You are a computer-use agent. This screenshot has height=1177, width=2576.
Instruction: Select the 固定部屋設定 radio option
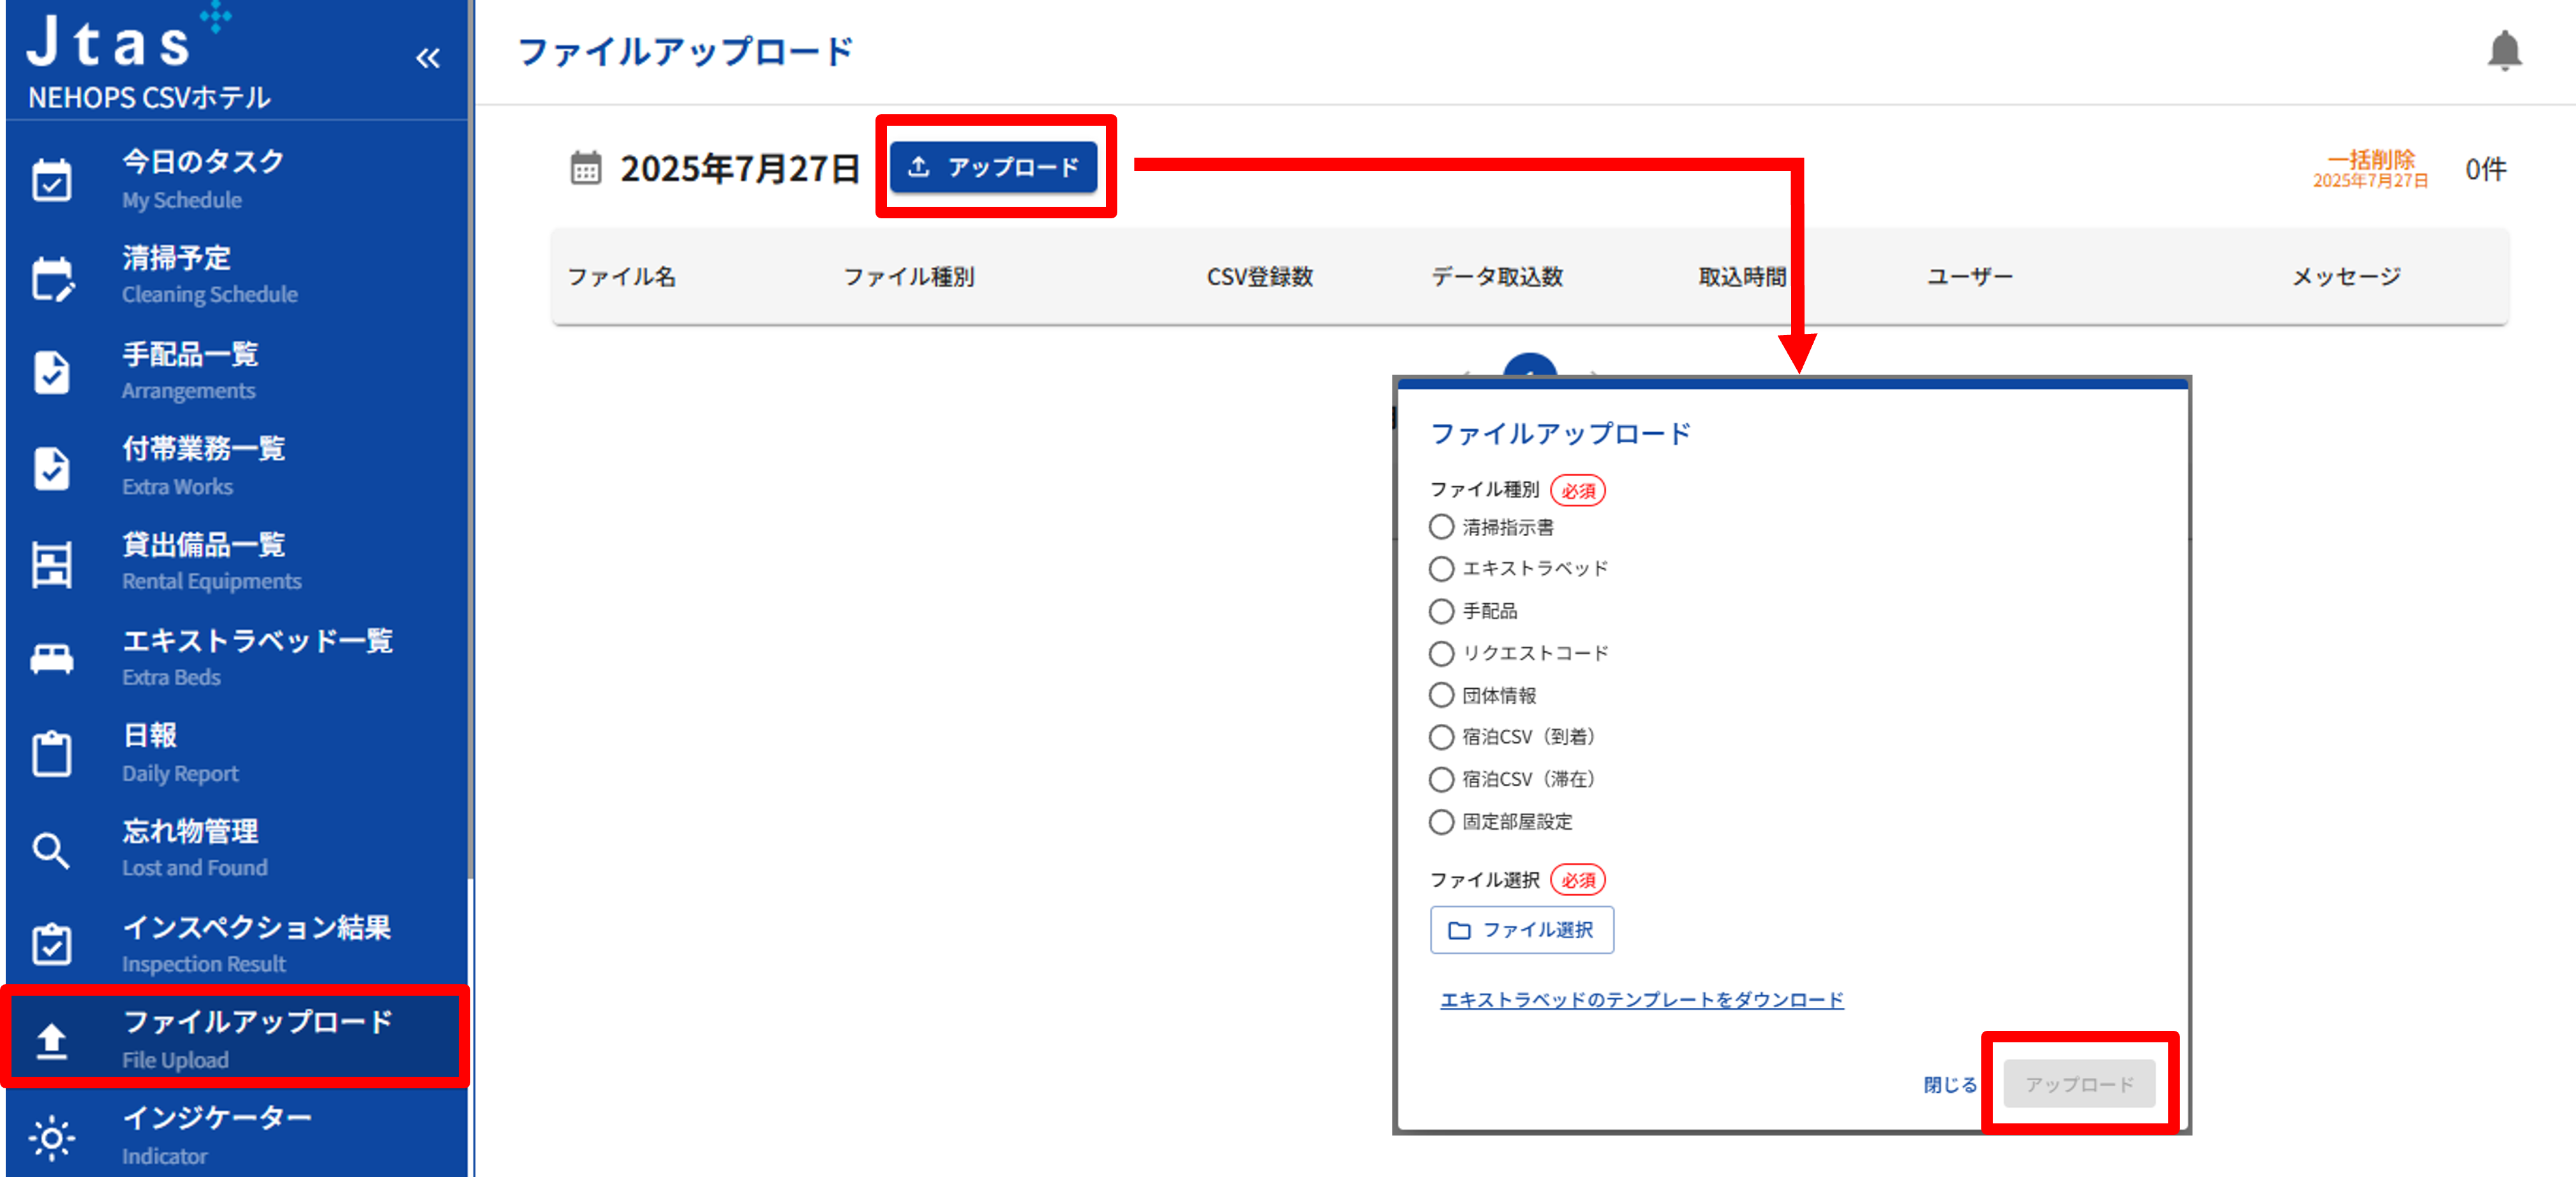pyautogui.click(x=1441, y=822)
